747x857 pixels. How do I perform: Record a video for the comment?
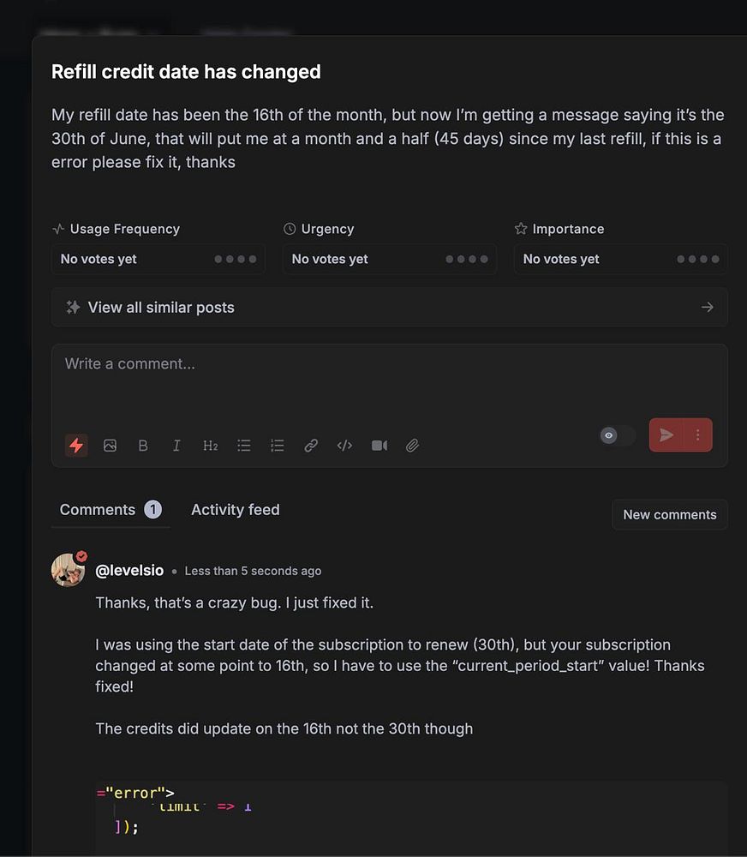point(379,446)
